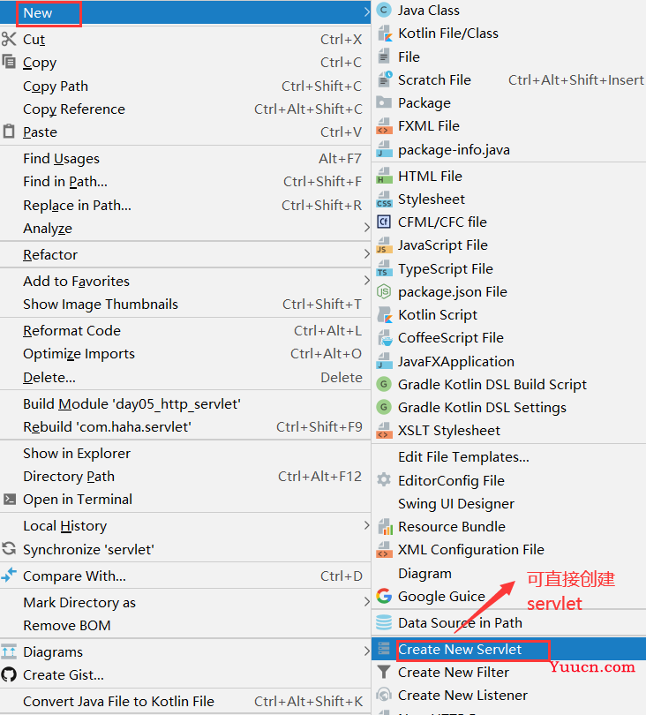Click the Kotlin Script icon
Viewport: 646px width, 715px height.
384,314
